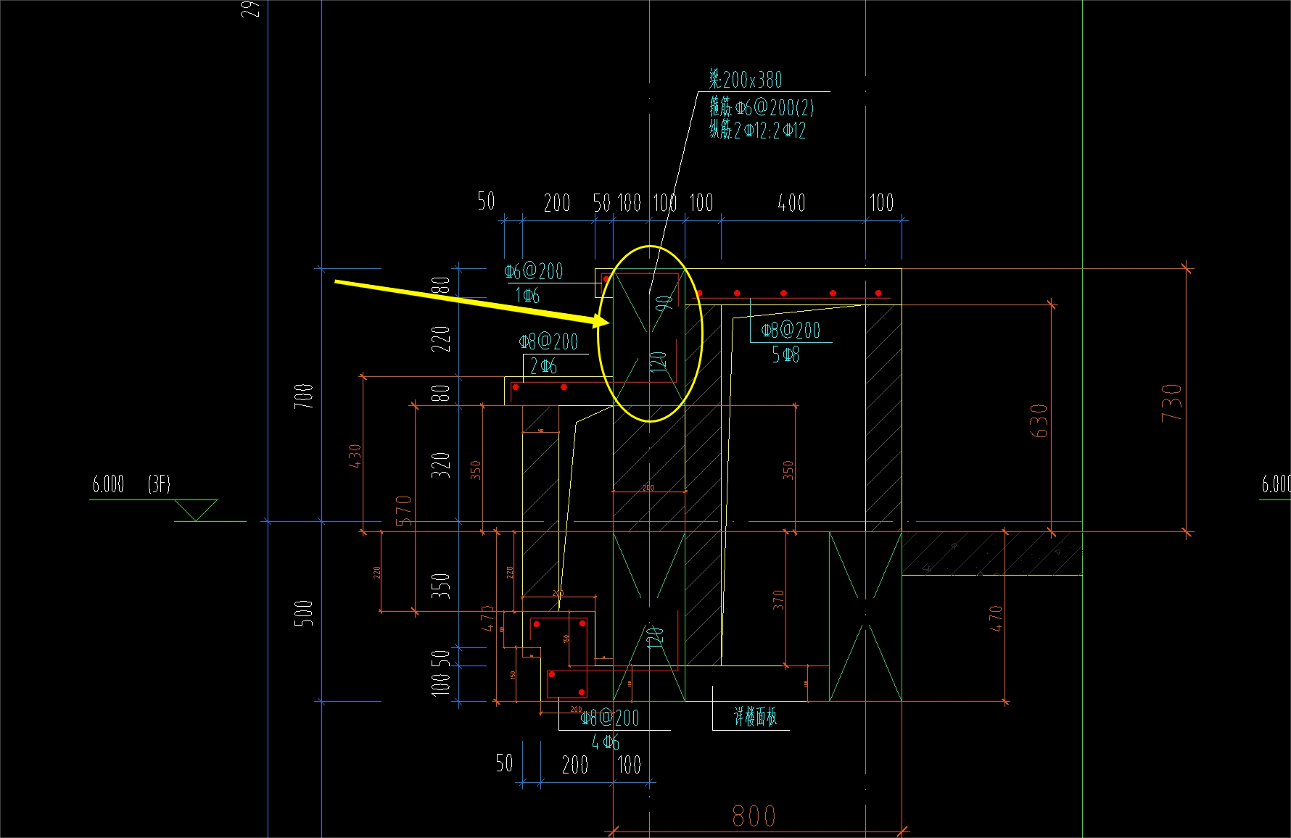Select the 详楼面板 note text

click(x=755, y=717)
